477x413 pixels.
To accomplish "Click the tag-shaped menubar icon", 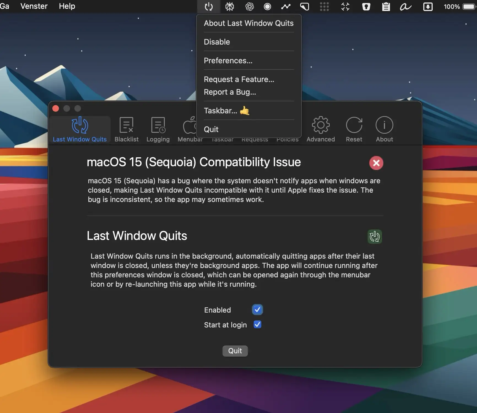I will 305,6.
